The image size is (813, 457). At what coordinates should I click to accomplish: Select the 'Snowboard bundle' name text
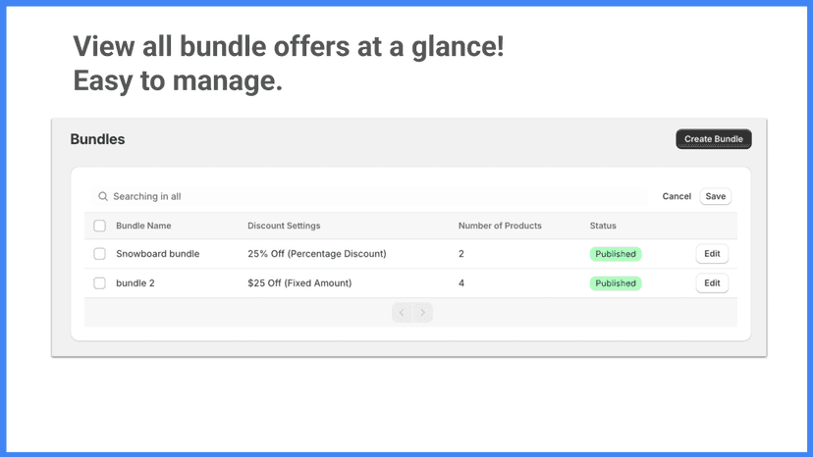(158, 254)
